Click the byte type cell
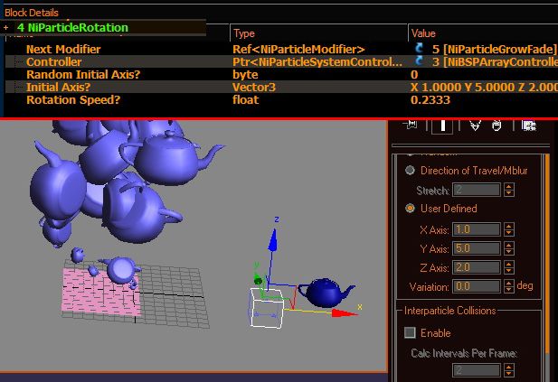This screenshot has height=382, width=558. [245, 75]
